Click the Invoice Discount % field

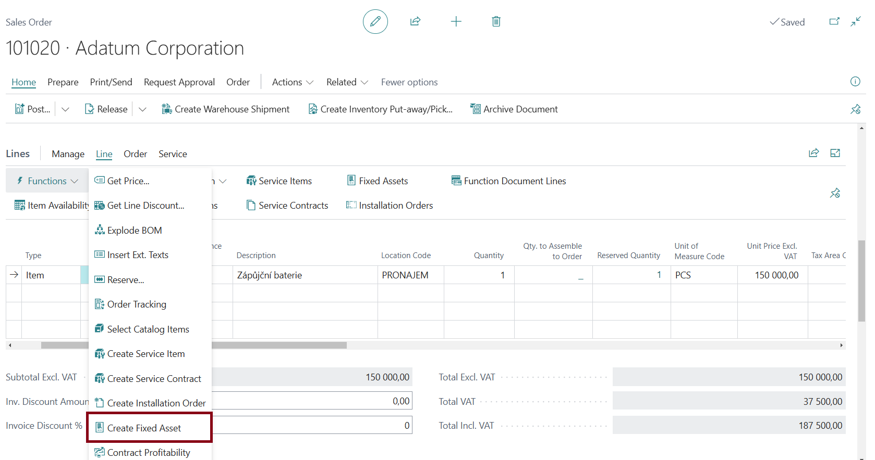312,425
